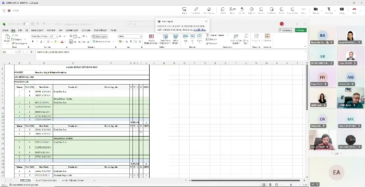The width and height of the screenshot is (365, 187).
Task: Click the percent style icon
Action: [126, 42]
